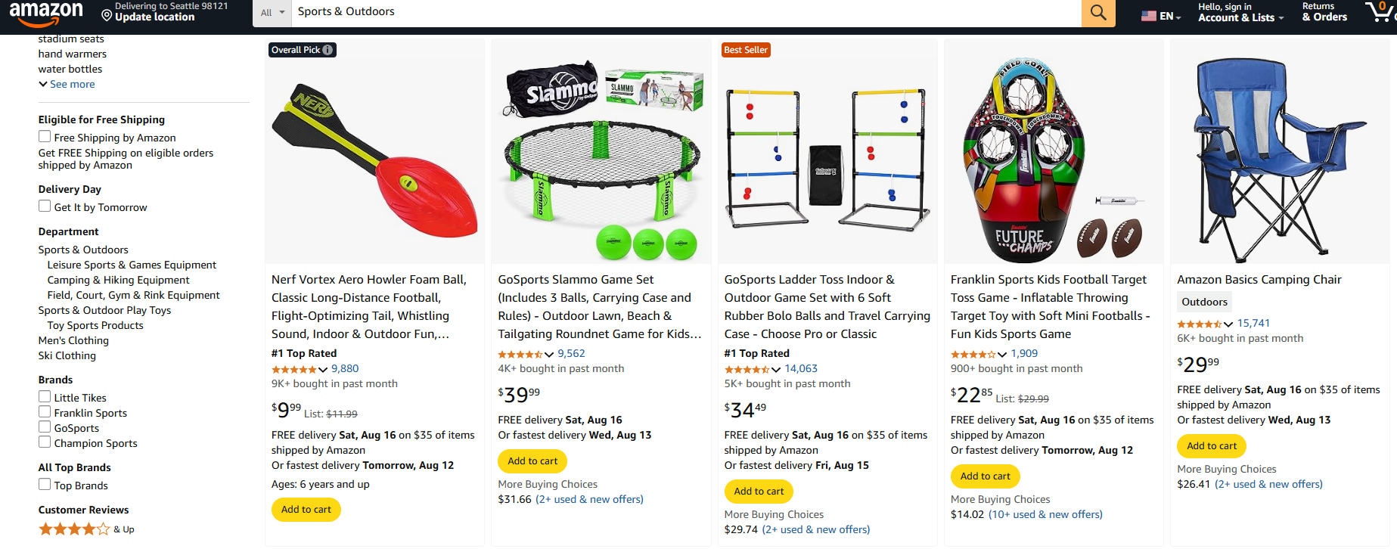Select the GoSports brand checkbox
Viewport: 1397px width, 549px height.
45,428
